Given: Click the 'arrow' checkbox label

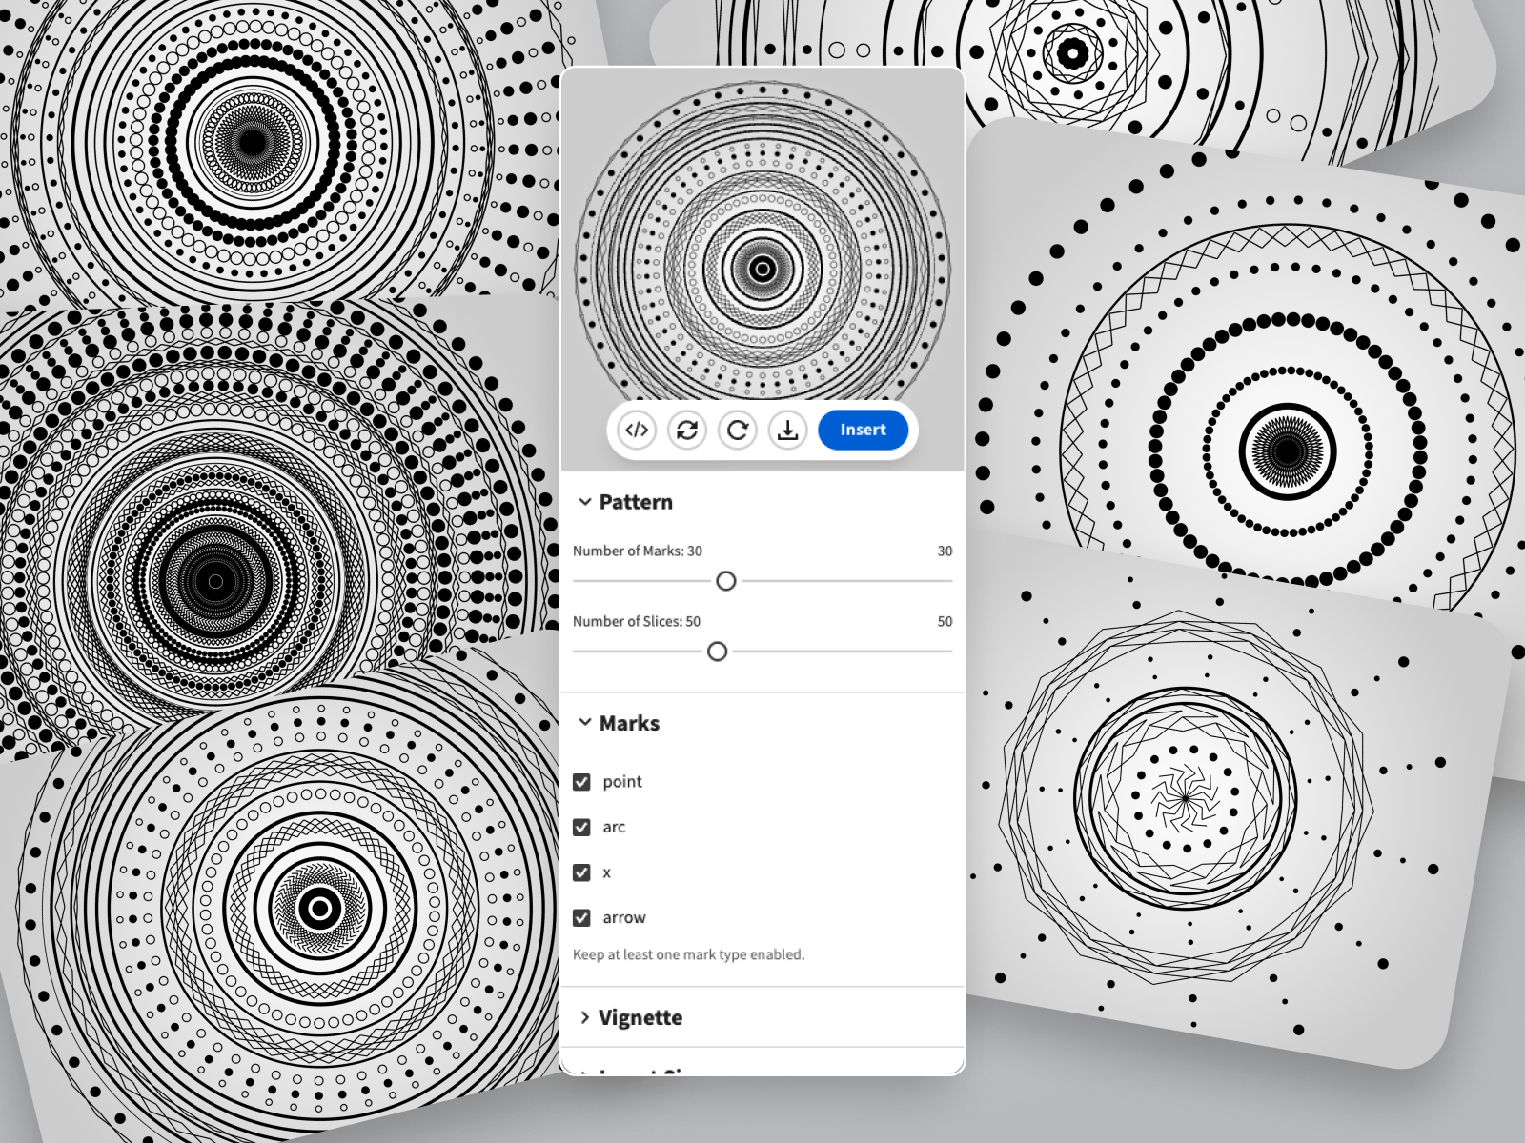Looking at the screenshot, I should click(x=624, y=918).
